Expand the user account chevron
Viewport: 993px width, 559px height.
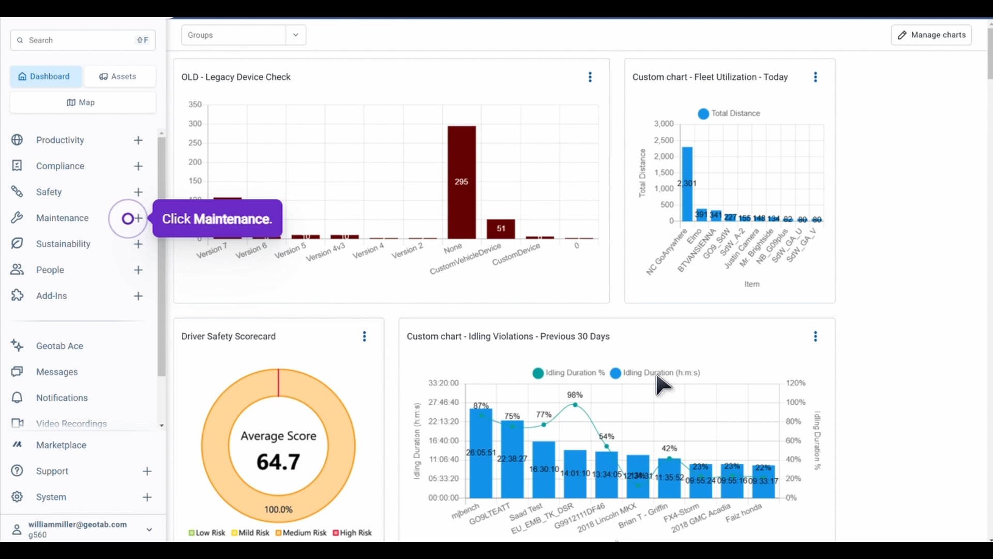coord(149,529)
